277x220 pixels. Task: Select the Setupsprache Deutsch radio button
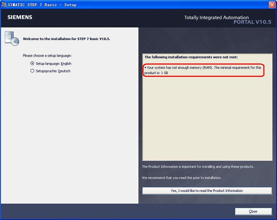(x=32, y=71)
